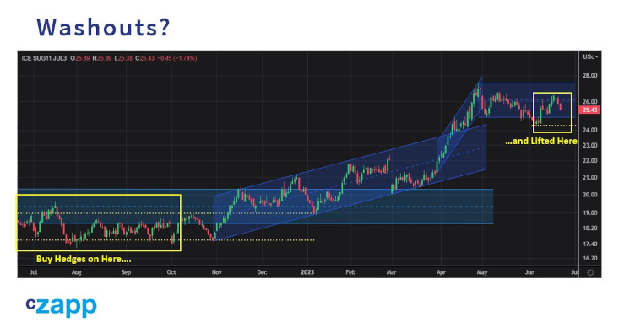The width and height of the screenshot is (624, 333).
Task: Click the Mar label on time axis
Action: (x=391, y=272)
